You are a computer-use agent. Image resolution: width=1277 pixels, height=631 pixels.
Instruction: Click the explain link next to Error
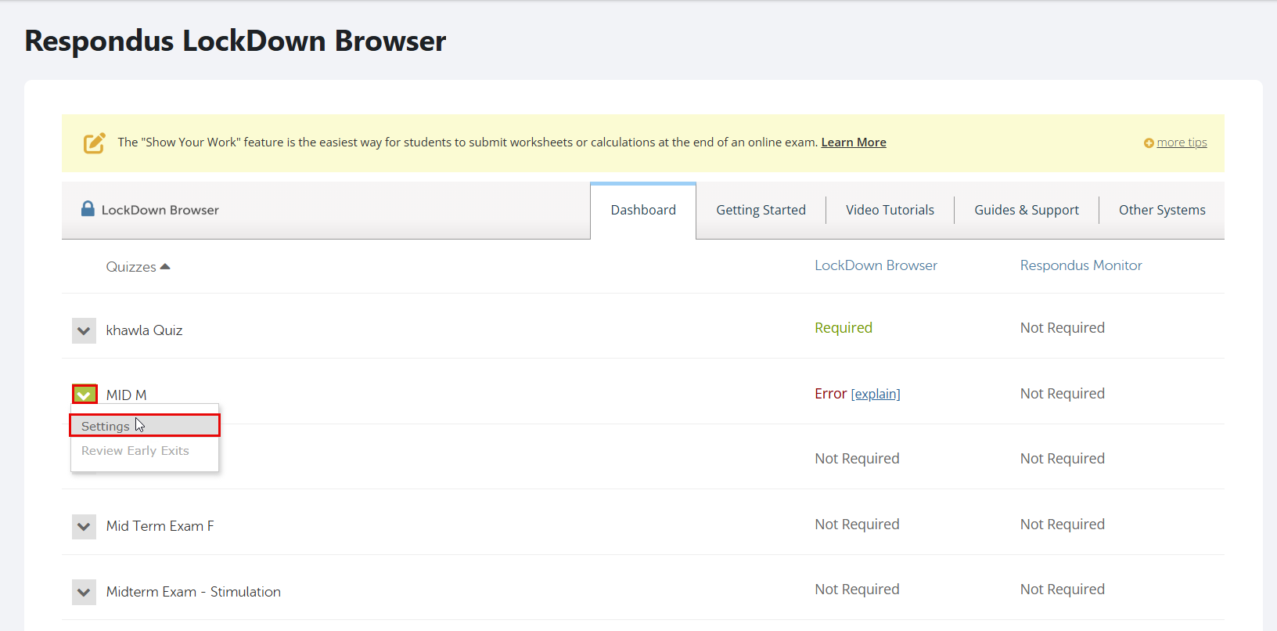(876, 394)
